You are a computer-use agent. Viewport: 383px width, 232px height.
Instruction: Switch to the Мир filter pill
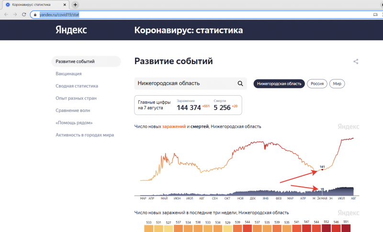tap(337, 84)
